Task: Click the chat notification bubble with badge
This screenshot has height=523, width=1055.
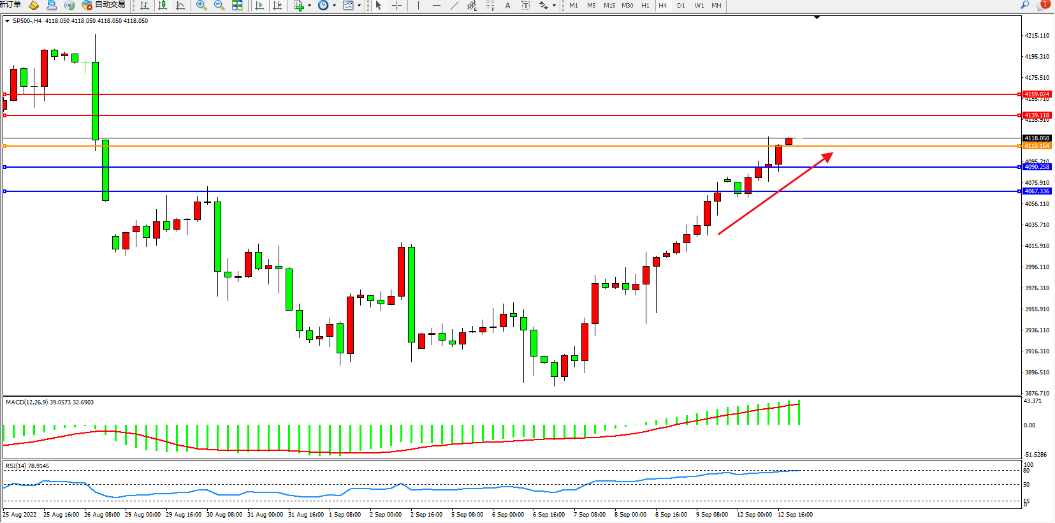Action: 1043,5
